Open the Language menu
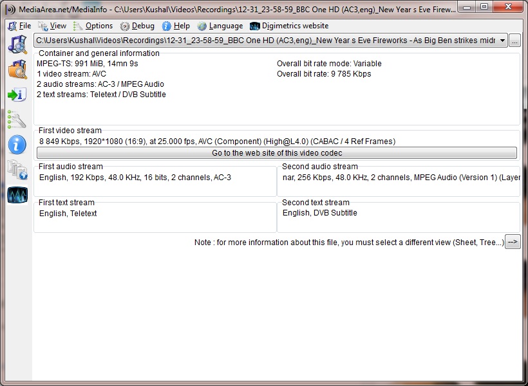The width and height of the screenshot is (528, 386). coord(220,26)
